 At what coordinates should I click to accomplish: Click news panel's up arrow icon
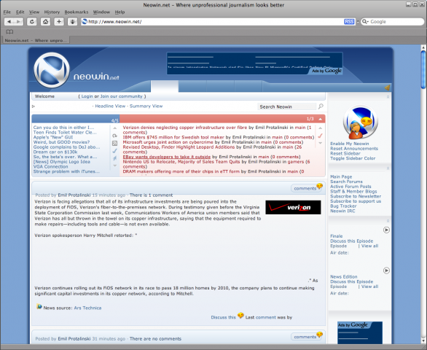coord(321,128)
